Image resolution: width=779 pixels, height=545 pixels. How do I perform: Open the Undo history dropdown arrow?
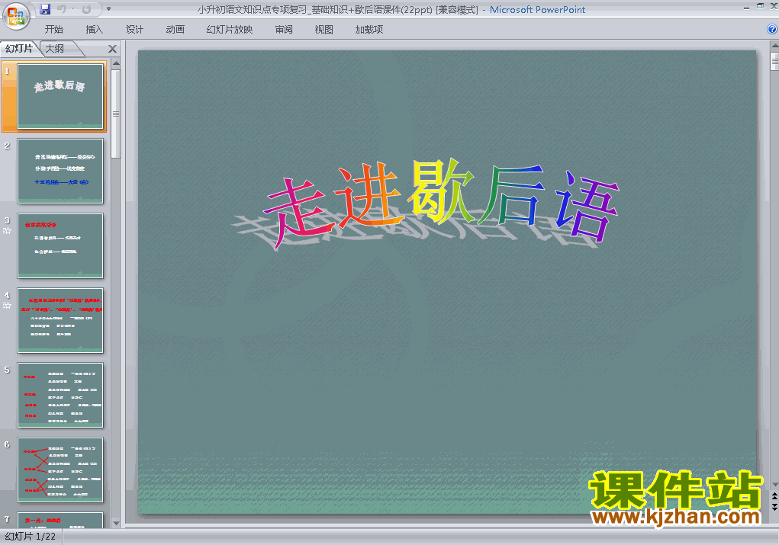72,9
